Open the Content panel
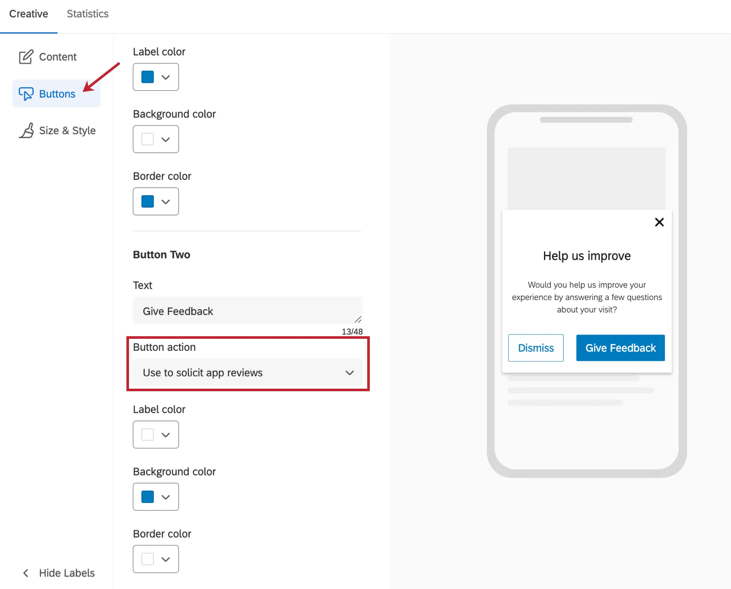This screenshot has height=589, width=731. pos(58,56)
